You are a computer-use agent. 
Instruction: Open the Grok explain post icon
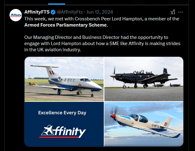tap(173, 12)
